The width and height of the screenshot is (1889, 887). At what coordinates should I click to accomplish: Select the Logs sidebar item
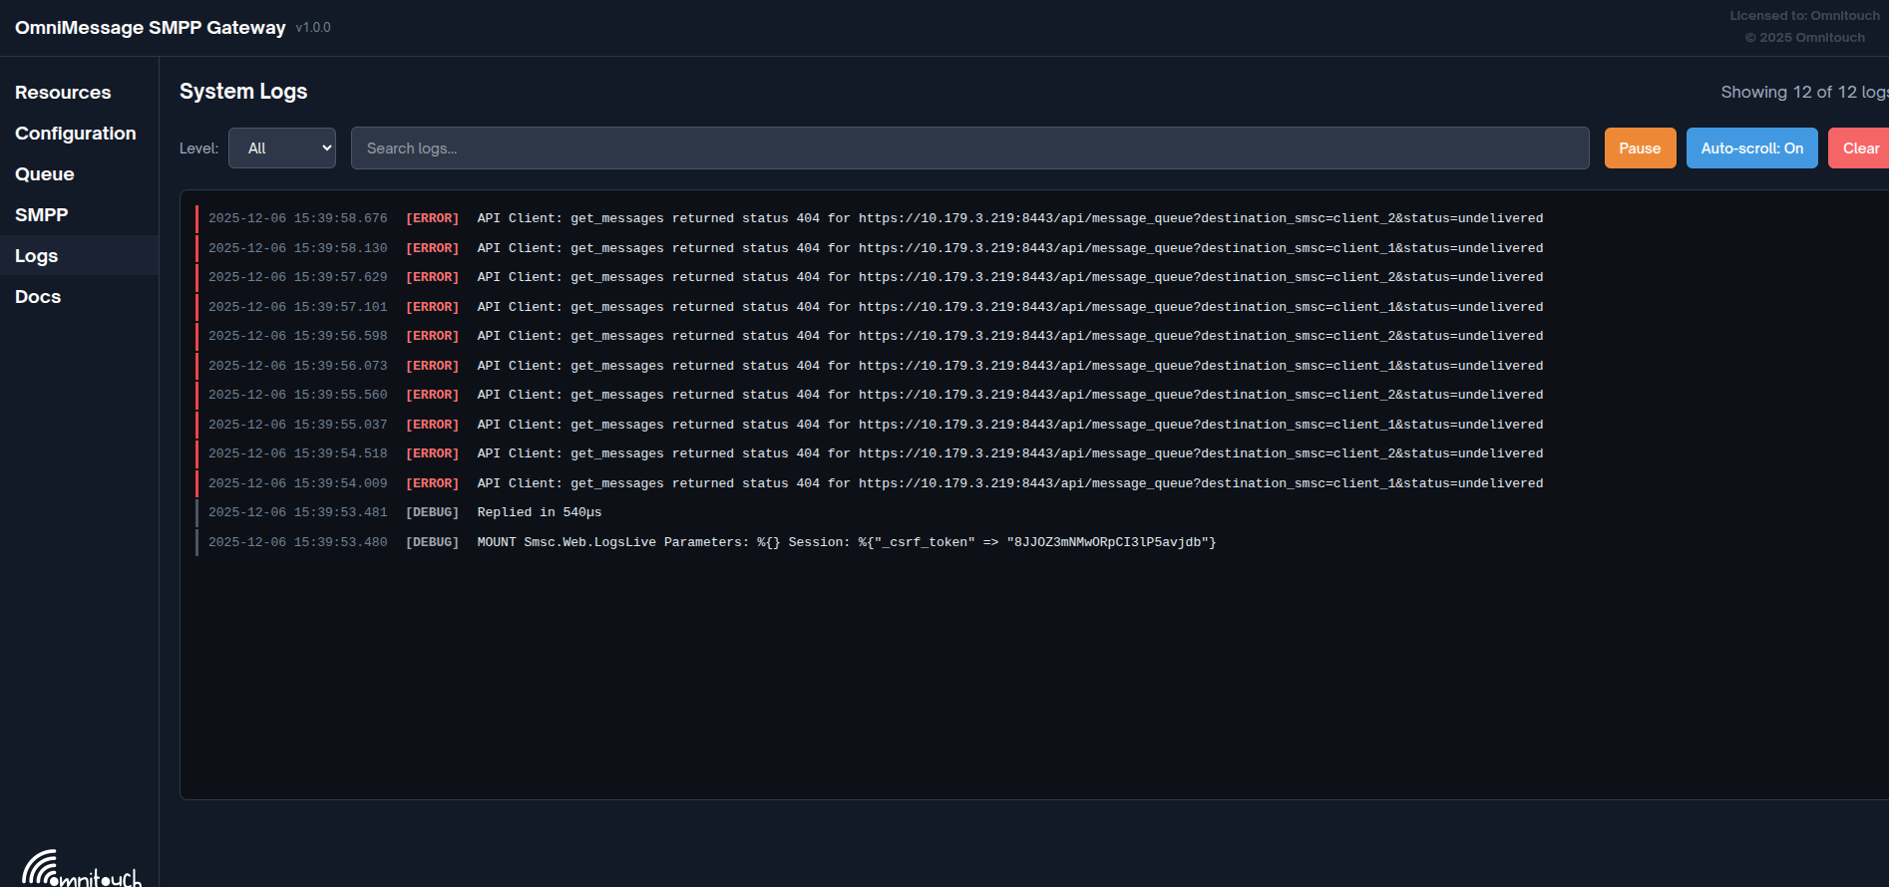pos(37,256)
